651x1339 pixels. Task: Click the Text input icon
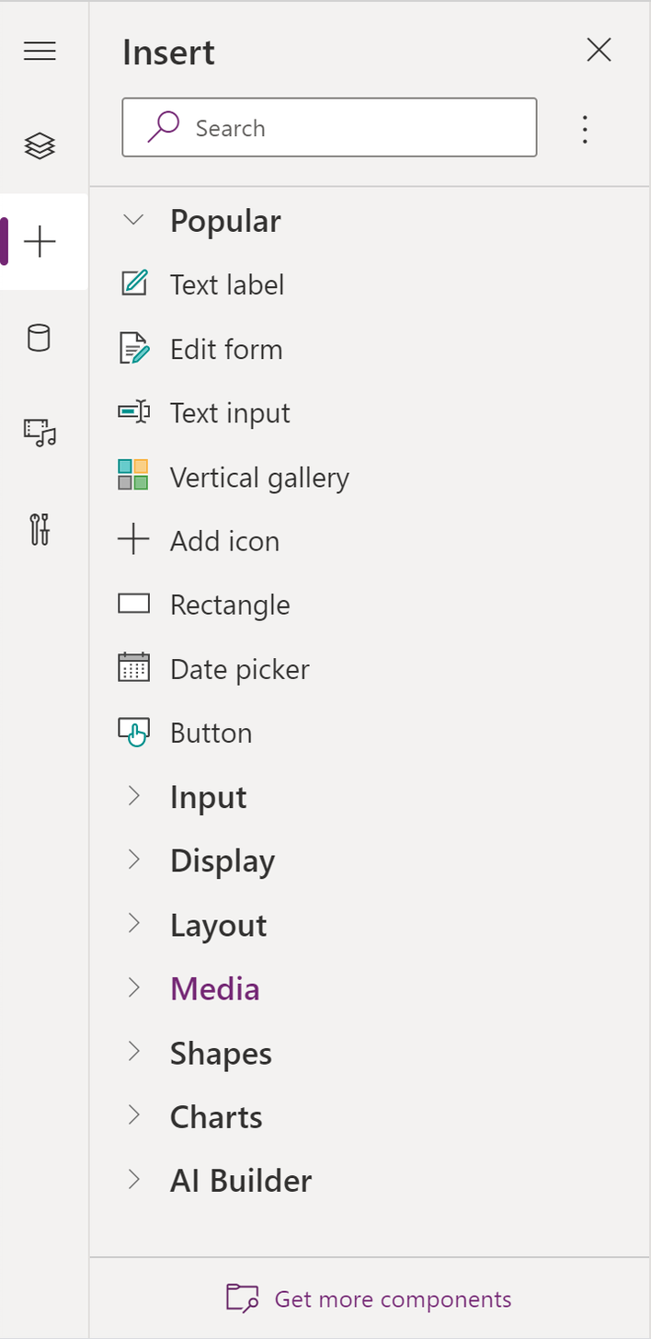pos(134,412)
